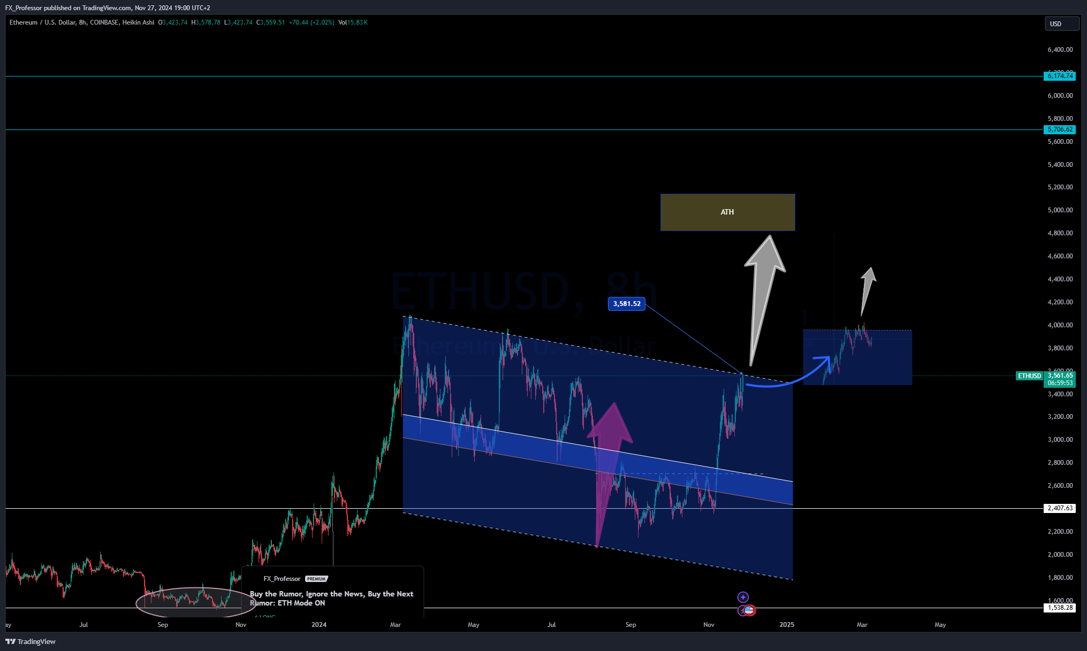
Task: Click the high value H3,578.78
Action: [206, 22]
